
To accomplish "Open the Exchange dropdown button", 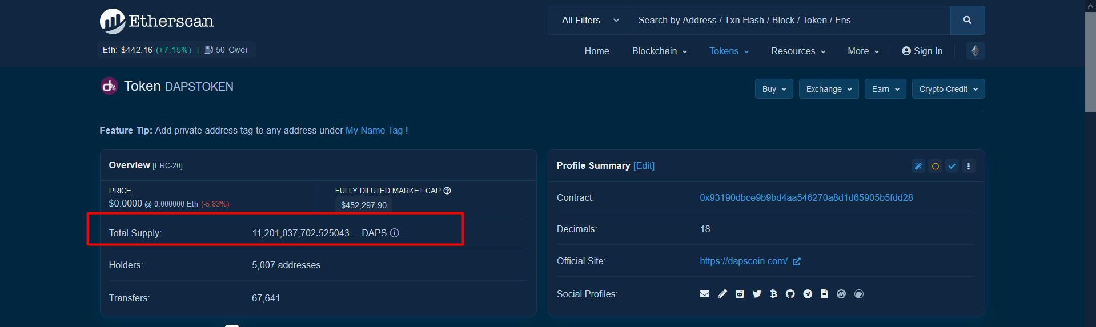I will 829,89.
